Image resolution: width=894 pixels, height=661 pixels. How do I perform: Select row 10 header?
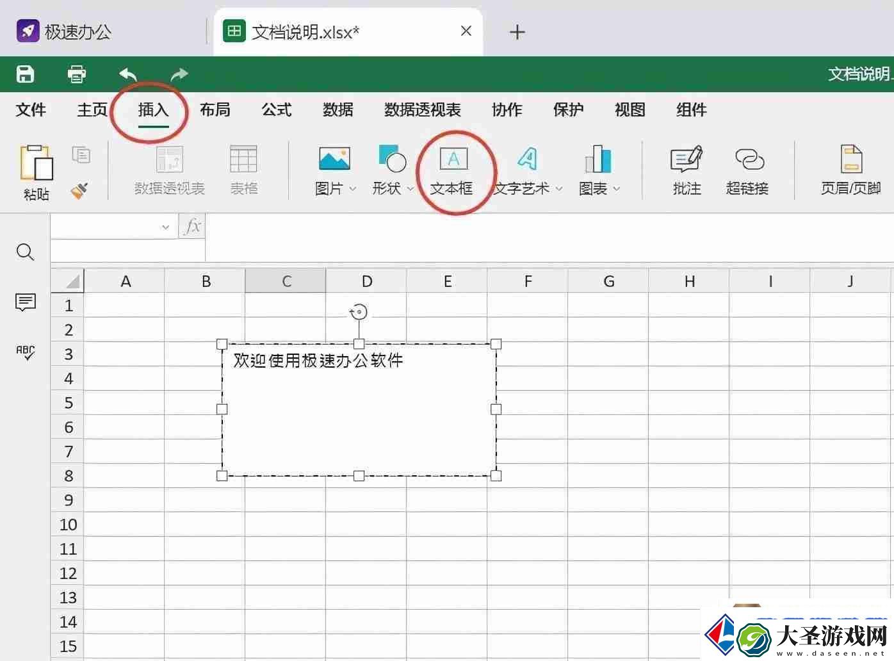pyautogui.click(x=68, y=525)
